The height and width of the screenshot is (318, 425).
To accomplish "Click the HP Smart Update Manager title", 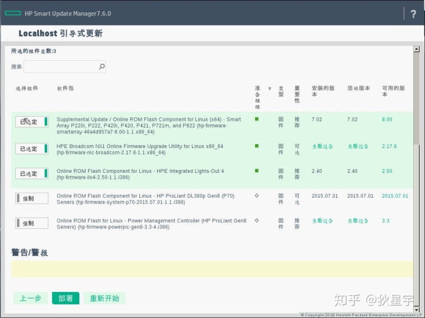I will (68, 14).
